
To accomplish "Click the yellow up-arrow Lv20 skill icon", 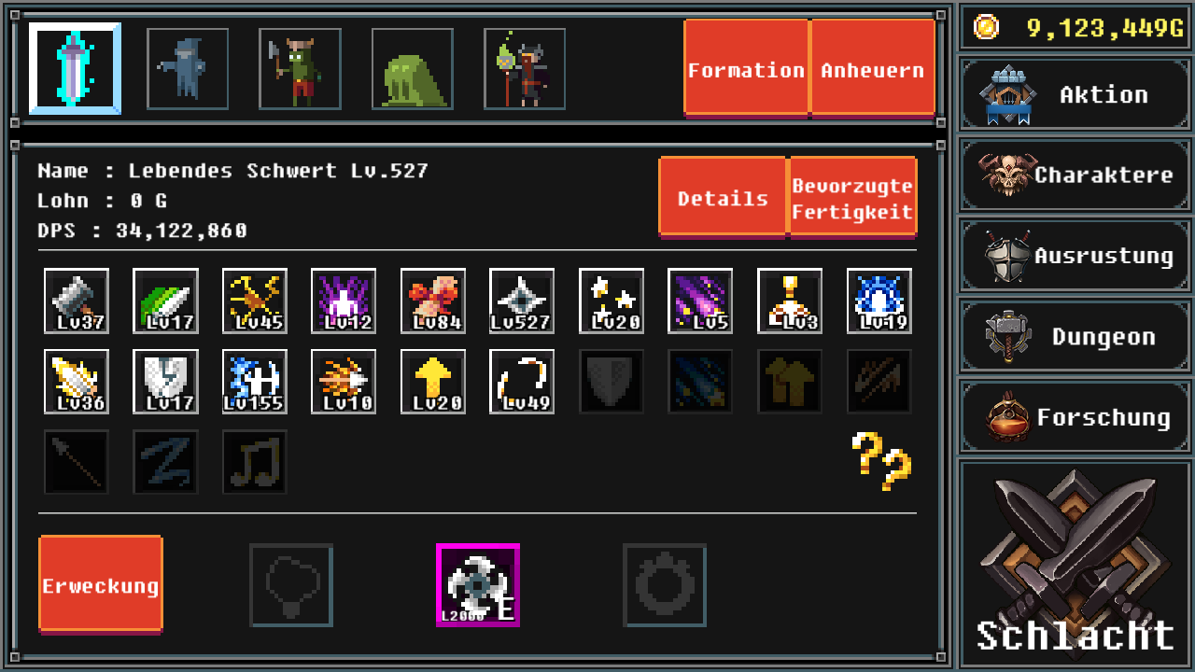I will (433, 382).
